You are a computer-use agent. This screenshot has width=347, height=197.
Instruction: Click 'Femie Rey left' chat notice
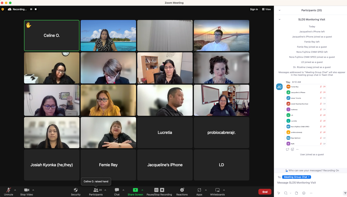(312, 42)
